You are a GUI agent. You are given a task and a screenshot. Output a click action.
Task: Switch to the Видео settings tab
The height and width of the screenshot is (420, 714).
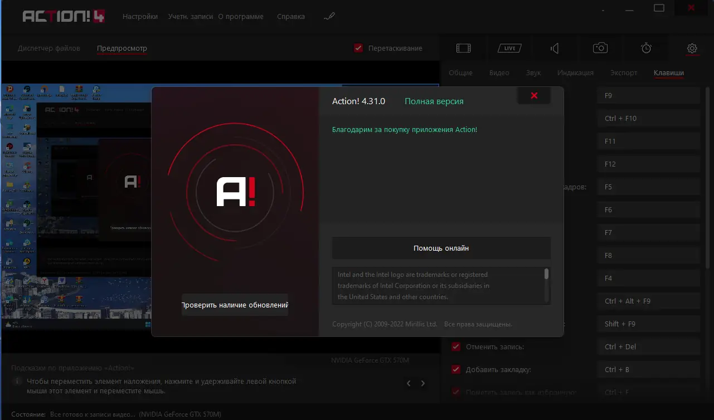coord(499,73)
